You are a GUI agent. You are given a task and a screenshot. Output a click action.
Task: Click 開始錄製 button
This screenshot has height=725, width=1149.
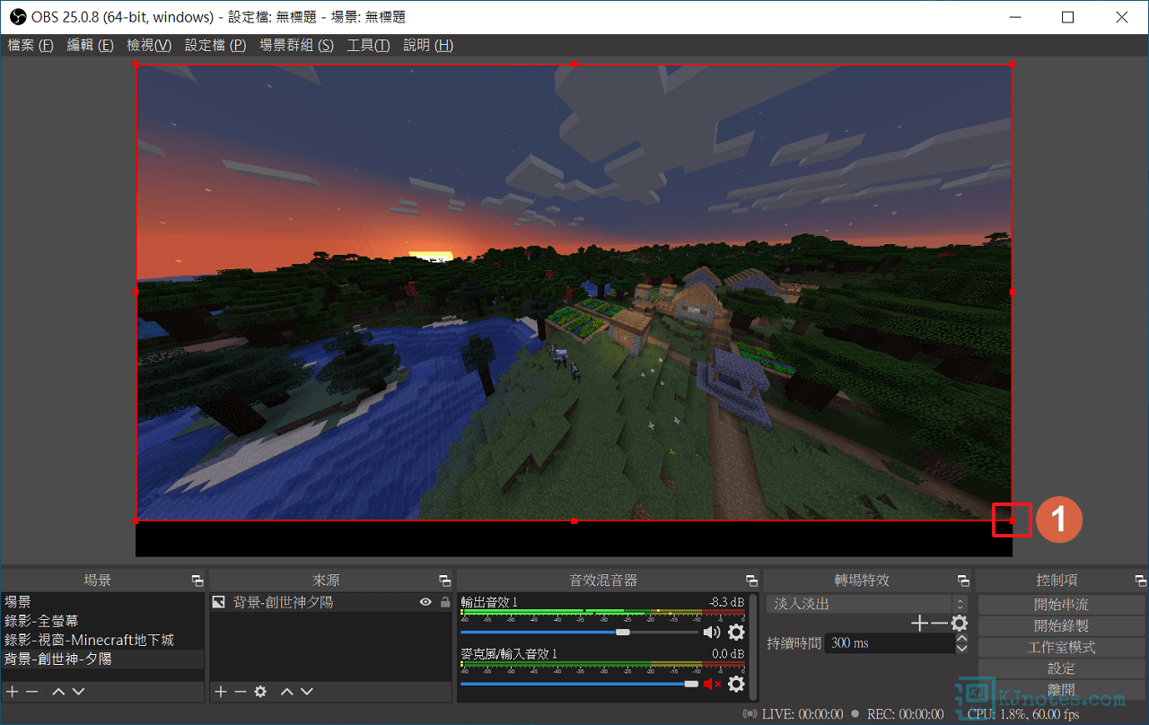click(x=1061, y=626)
